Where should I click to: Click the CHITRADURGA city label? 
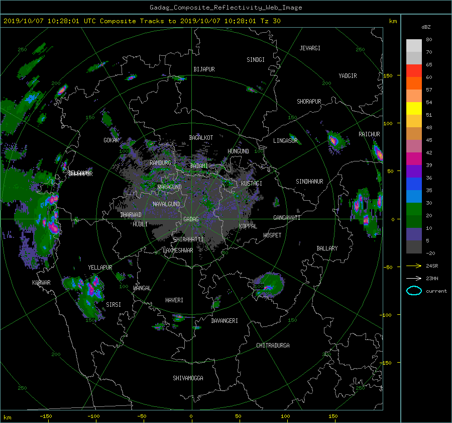tap(273, 346)
